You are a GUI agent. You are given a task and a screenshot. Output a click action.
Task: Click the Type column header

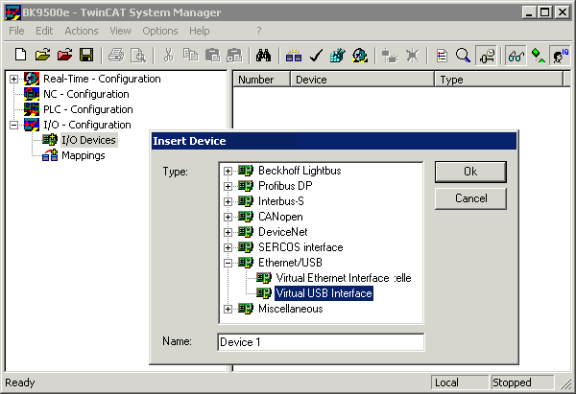click(x=498, y=80)
